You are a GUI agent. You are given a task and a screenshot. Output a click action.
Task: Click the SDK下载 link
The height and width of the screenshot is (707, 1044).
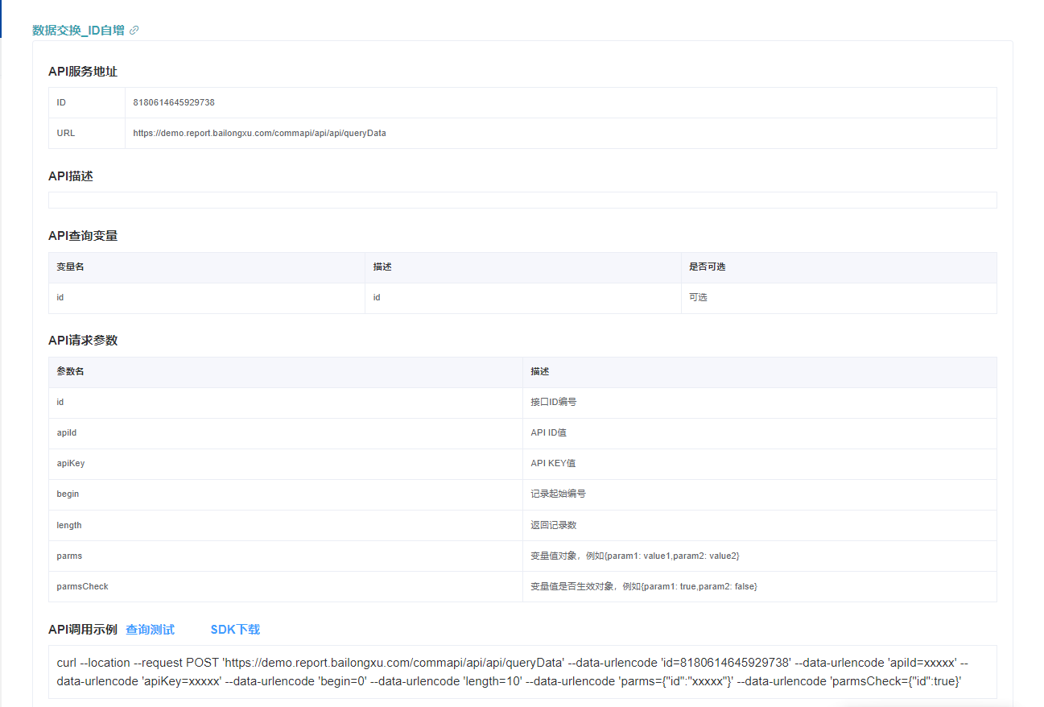[x=235, y=630]
